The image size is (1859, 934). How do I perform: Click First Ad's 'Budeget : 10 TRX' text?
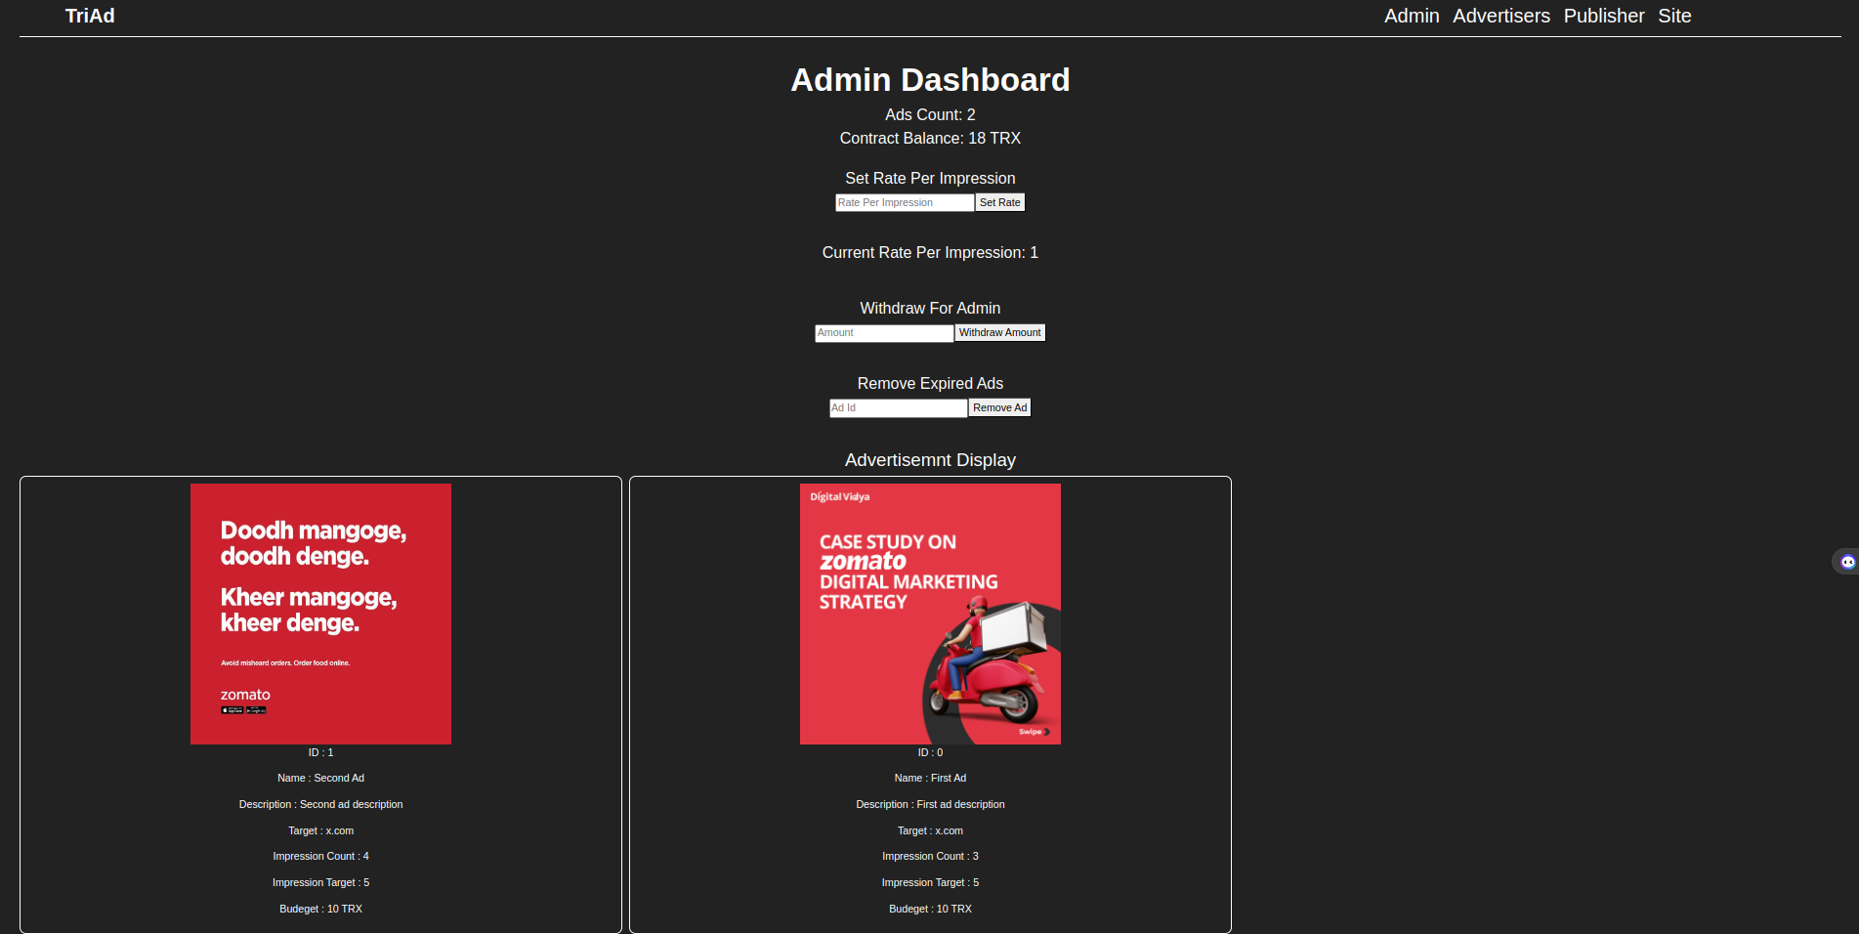tap(930, 910)
